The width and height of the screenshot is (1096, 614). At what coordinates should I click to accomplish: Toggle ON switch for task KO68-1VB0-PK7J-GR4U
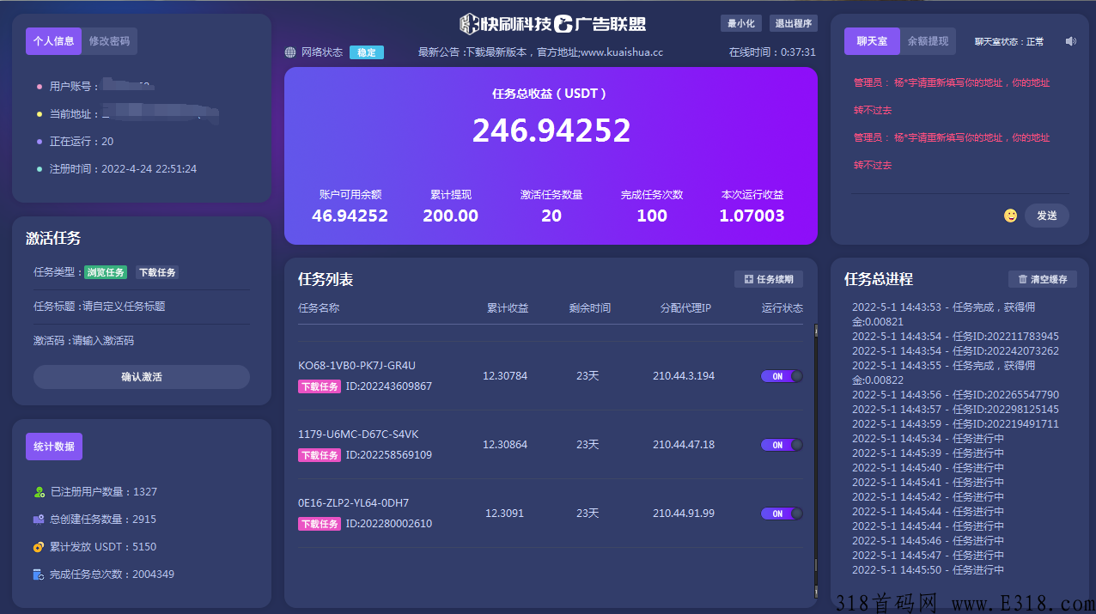782,376
